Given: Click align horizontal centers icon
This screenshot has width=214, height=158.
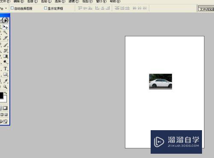Looking at the screenshot, I should point(102,8).
